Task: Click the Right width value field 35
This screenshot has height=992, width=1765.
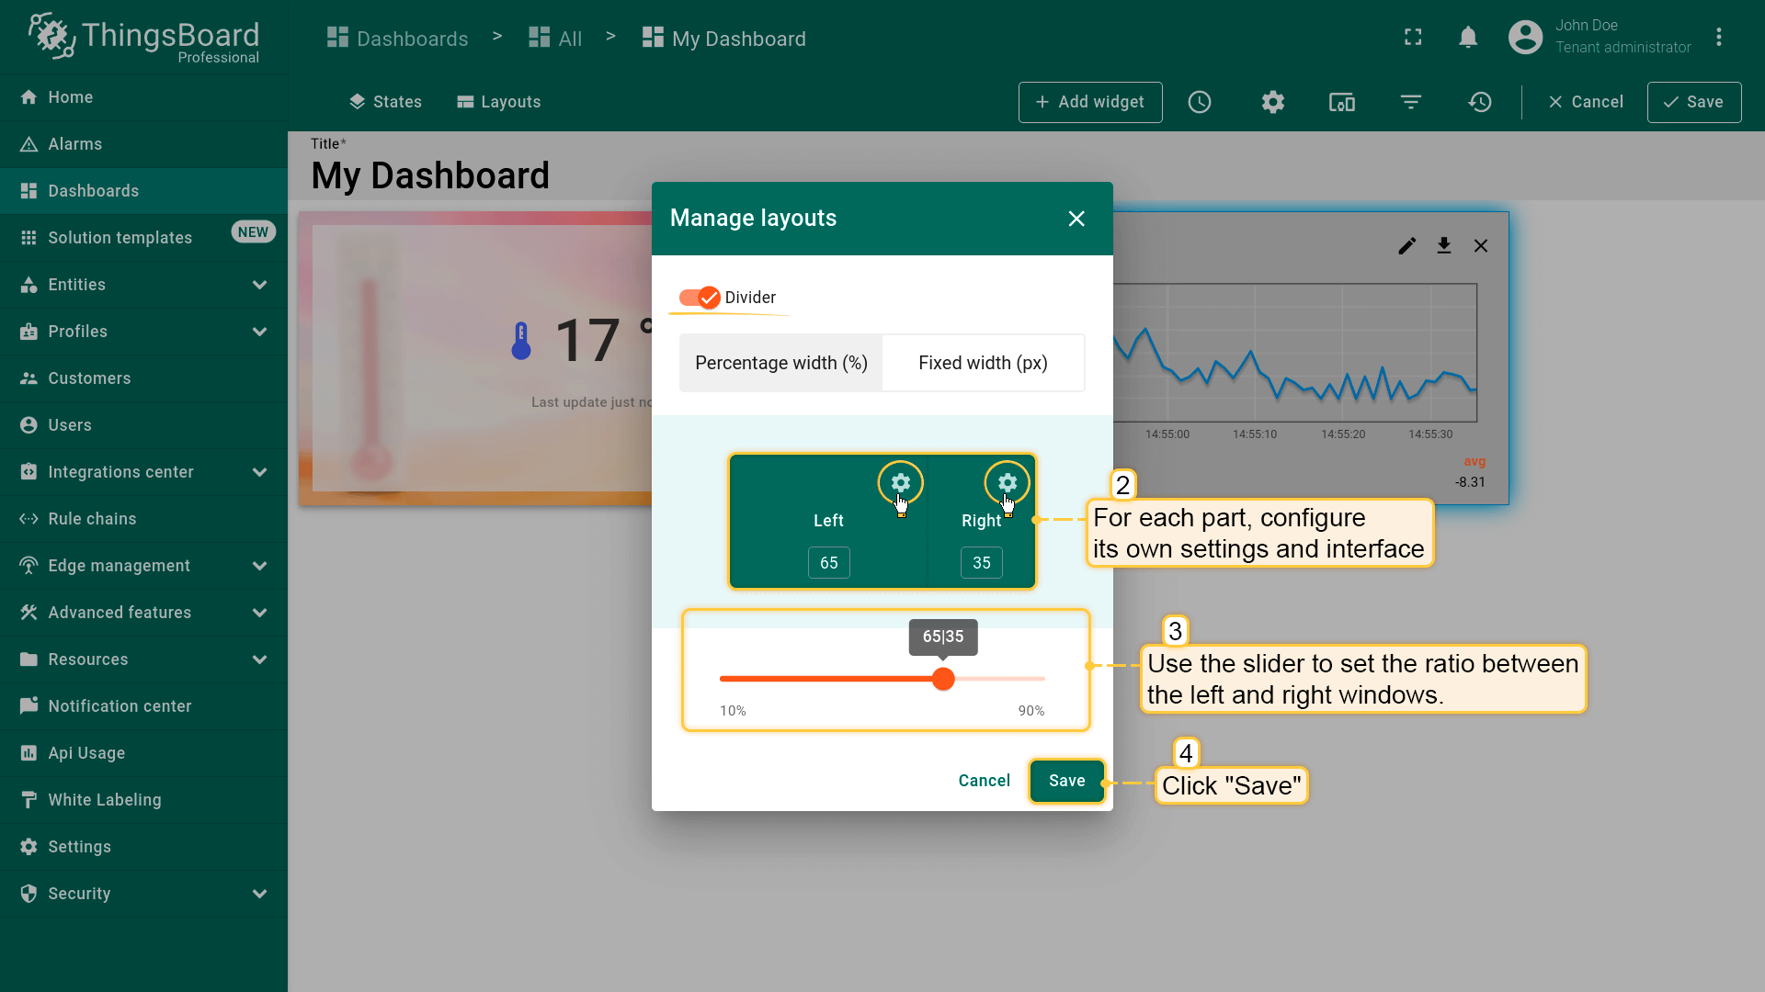Action: [x=982, y=563]
